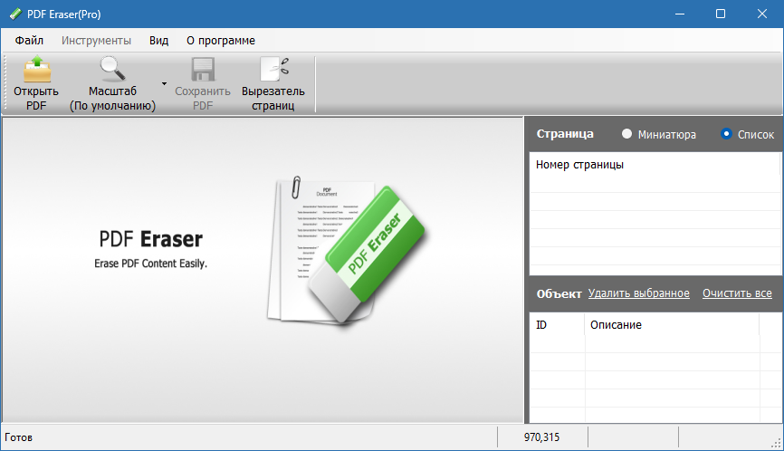This screenshot has height=451, width=784.
Task: Click the Открыть PDF folder icon
Action: (37, 69)
